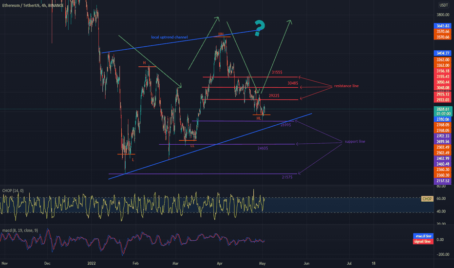Click the 3048$ resistance price label

(x=293, y=83)
